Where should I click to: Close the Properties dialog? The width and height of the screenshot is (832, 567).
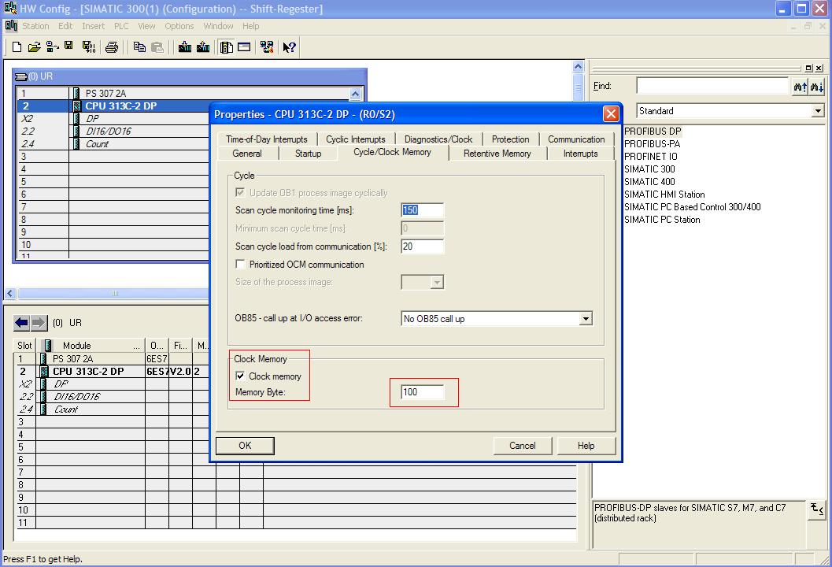click(611, 114)
